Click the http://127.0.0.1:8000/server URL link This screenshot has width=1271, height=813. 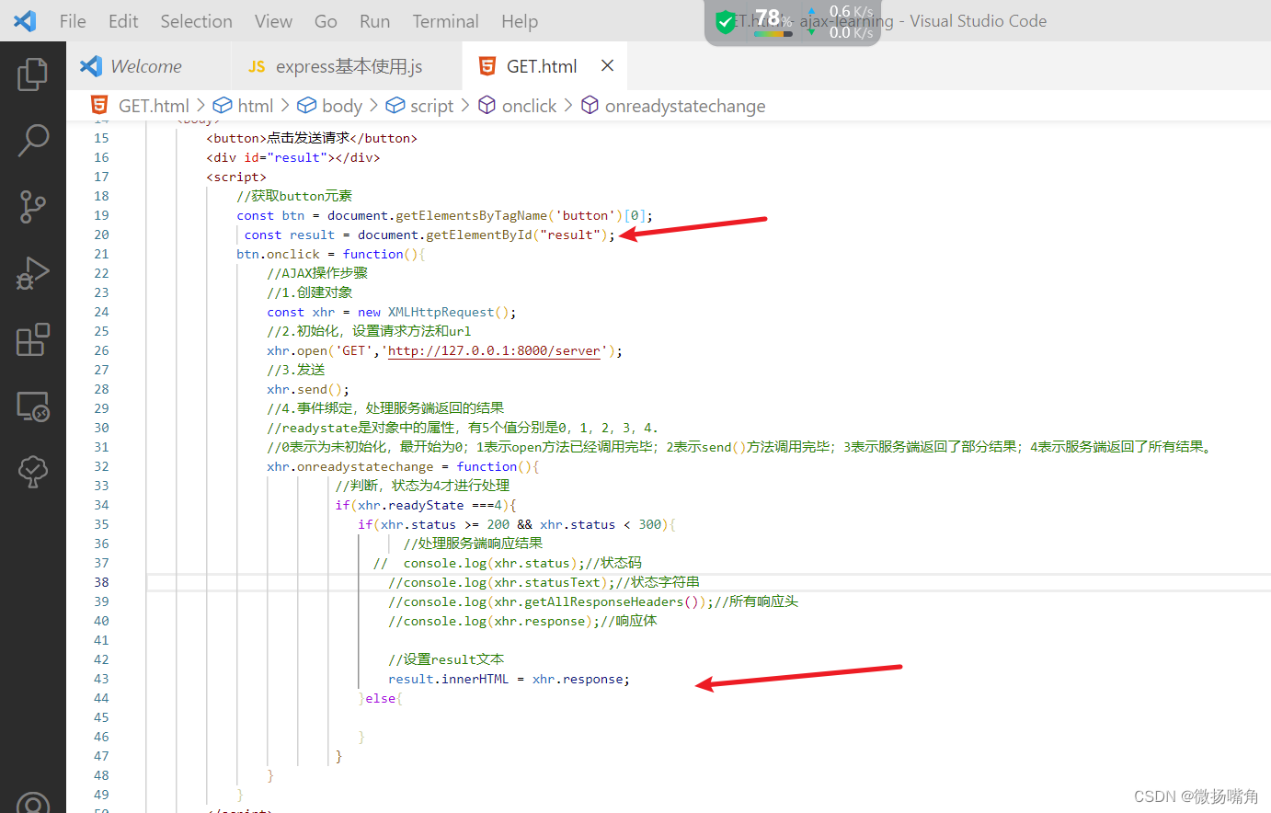click(x=494, y=350)
